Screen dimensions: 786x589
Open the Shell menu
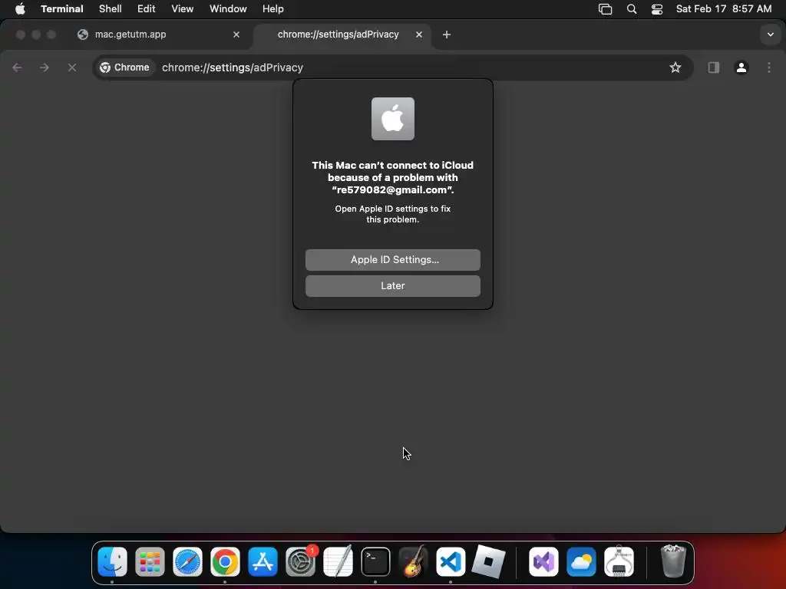[111, 9]
